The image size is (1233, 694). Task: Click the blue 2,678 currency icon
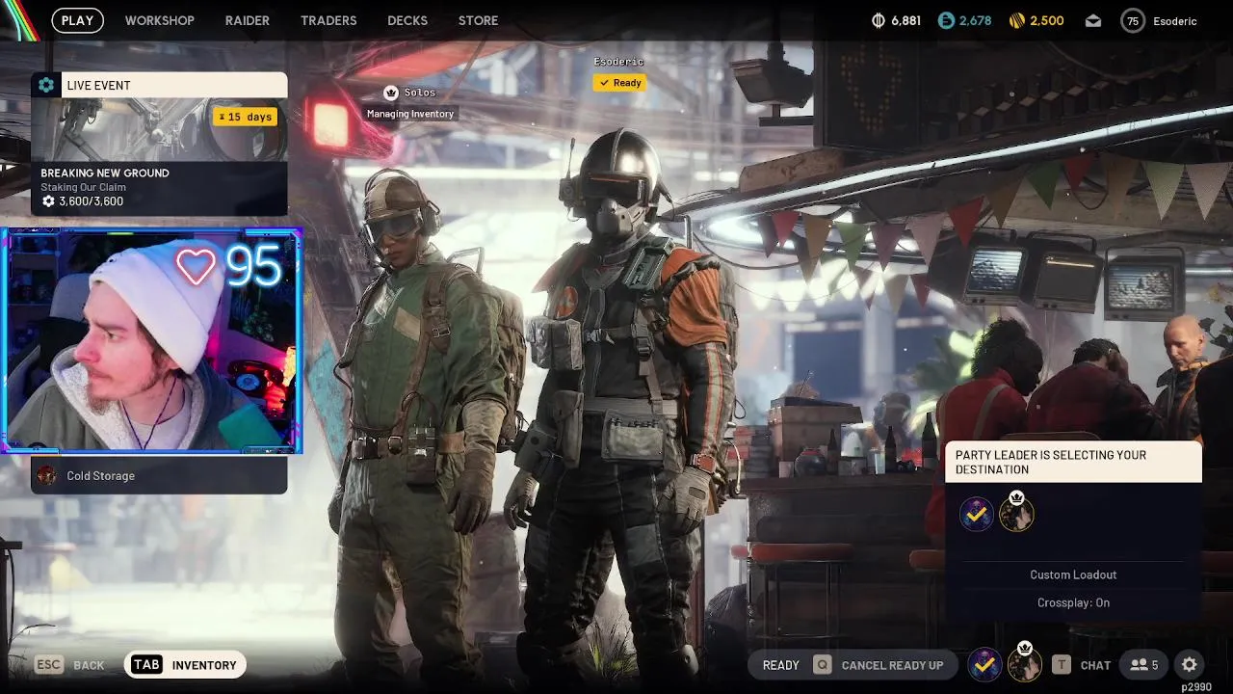click(946, 20)
